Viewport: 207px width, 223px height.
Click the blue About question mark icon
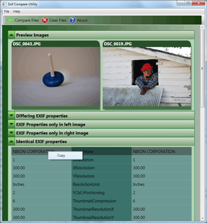click(x=72, y=20)
